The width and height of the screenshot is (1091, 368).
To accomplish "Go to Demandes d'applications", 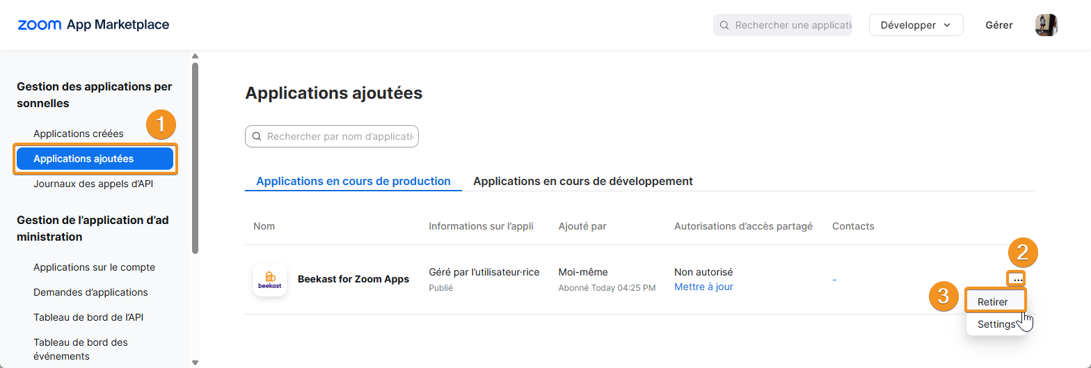I will pyautogui.click(x=90, y=292).
